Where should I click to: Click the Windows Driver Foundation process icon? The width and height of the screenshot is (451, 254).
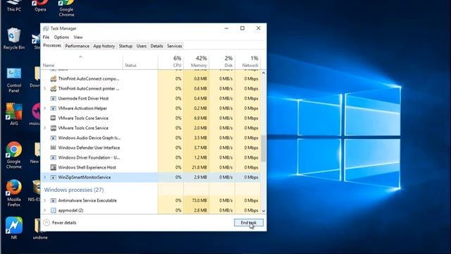[x=54, y=157]
